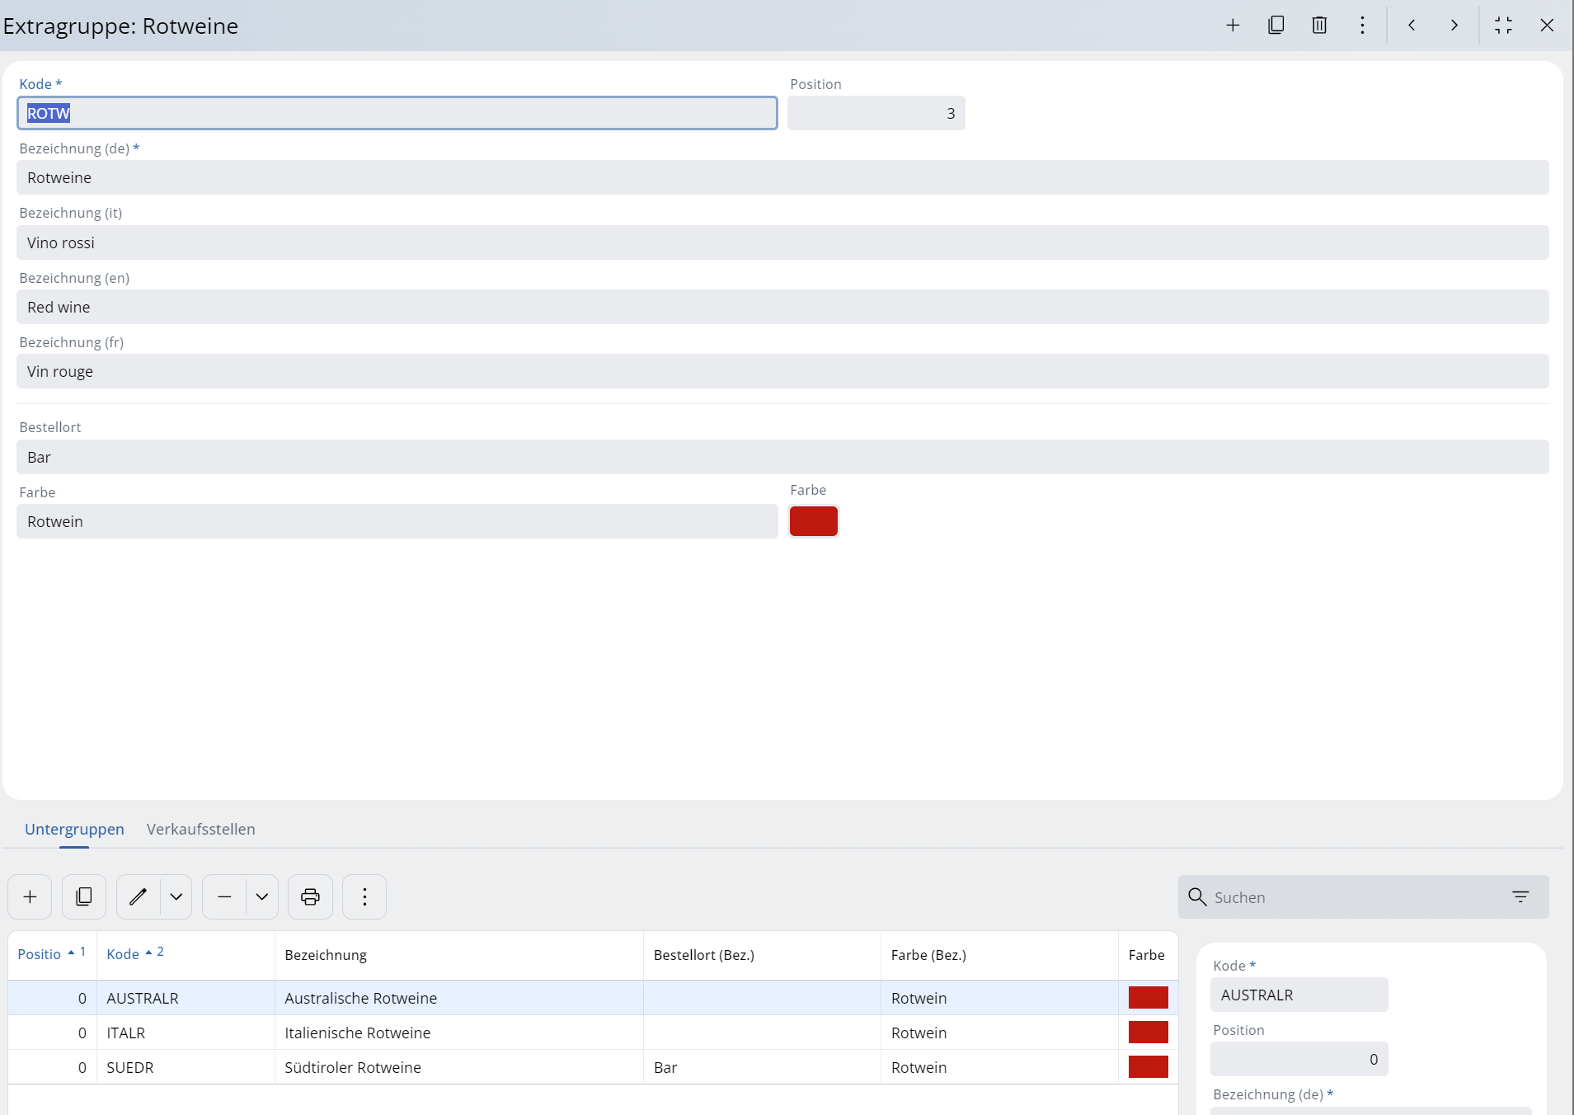This screenshot has width=1574, height=1115.
Task: Sort table by Kode column header
Action: pos(123,954)
